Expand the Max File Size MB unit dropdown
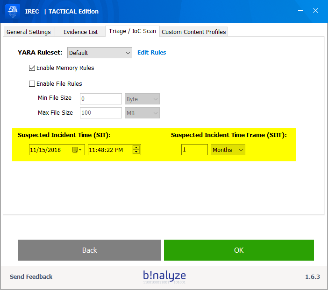The image size is (328, 290). pyautogui.click(x=142, y=113)
